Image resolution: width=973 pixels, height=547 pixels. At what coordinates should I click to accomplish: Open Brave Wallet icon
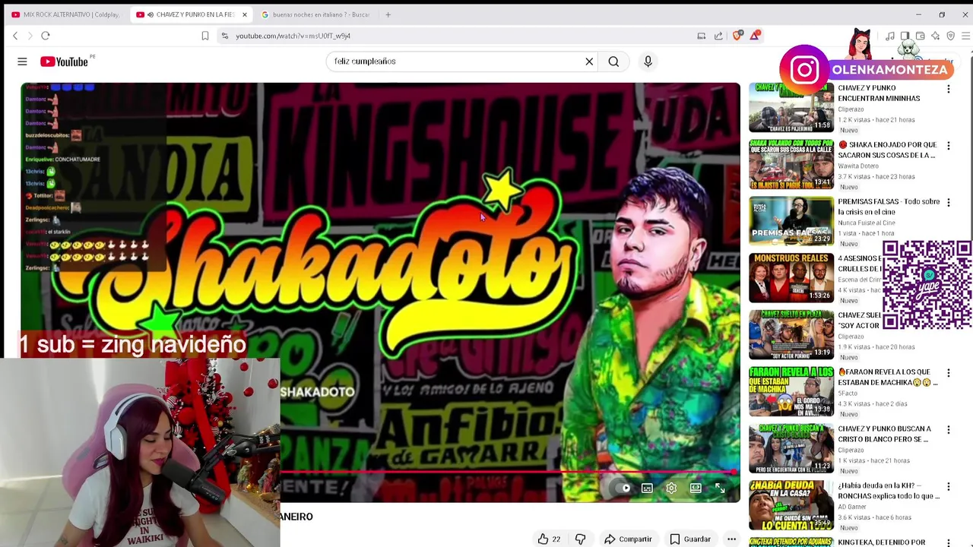[920, 36]
